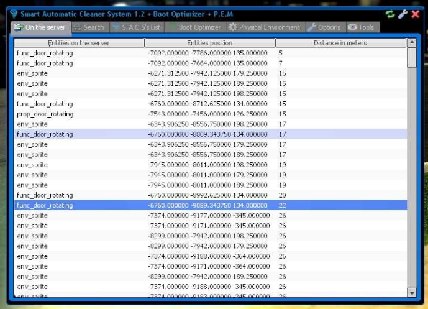This screenshot has width=428, height=309.
Task: Select env_sprite row at -7374.000000 -9171.000000 -364.000000
Action: tap(210, 266)
